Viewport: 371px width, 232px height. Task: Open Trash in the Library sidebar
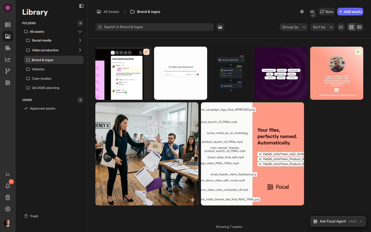pos(31,216)
